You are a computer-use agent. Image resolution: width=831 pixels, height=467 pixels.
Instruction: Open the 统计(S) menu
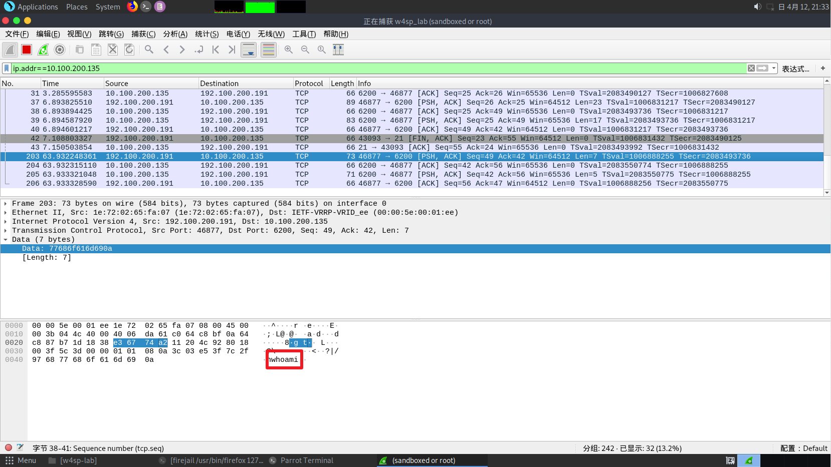tap(207, 34)
